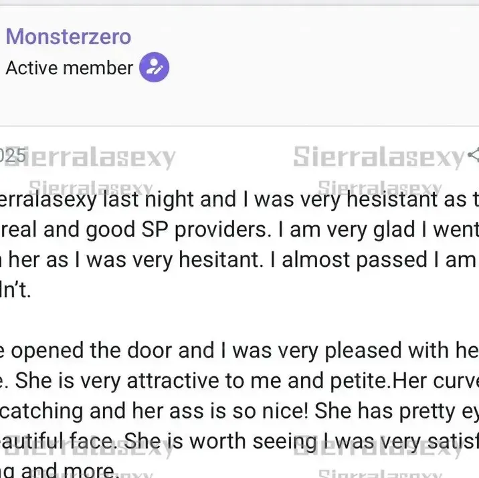479x478 pixels.
Task: Click the large right Sierralasexy watermark
Action: tap(379, 157)
